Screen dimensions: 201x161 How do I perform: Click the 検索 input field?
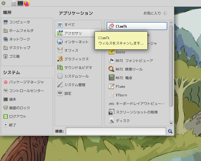(116, 131)
